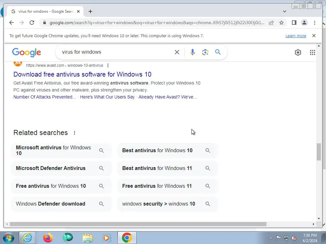The height and width of the screenshot is (244, 326).
Task: Open Already Have Avast sitelink
Action: click(x=167, y=97)
